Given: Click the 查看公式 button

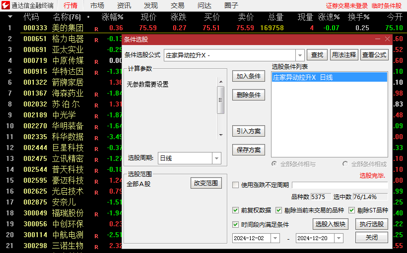Looking at the screenshot, I should pyautogui.click(x=374, y=55).
